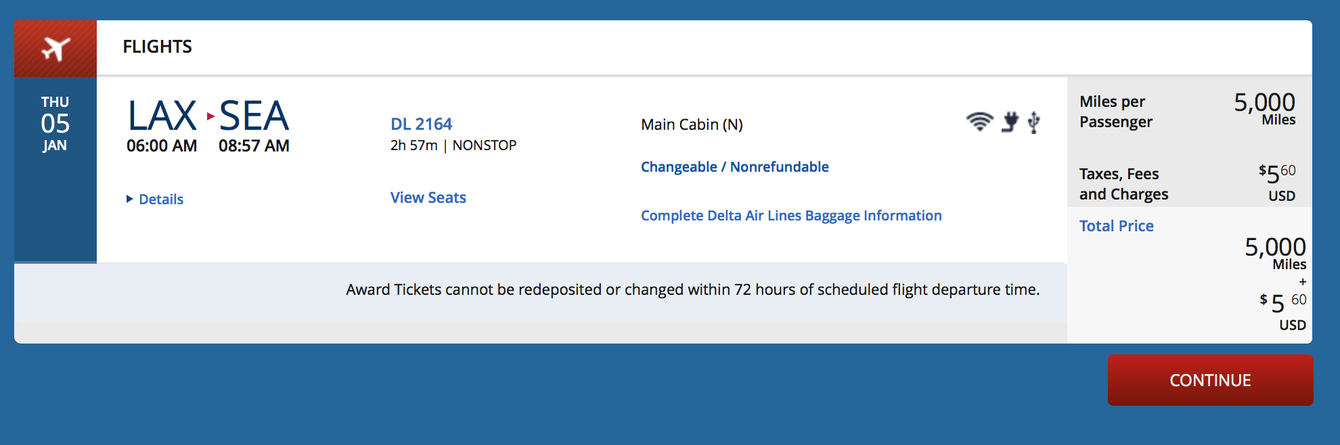The image size is (1340, 445).
Task: Click the LAX departure airport code
Action: (x=162, y=116)
